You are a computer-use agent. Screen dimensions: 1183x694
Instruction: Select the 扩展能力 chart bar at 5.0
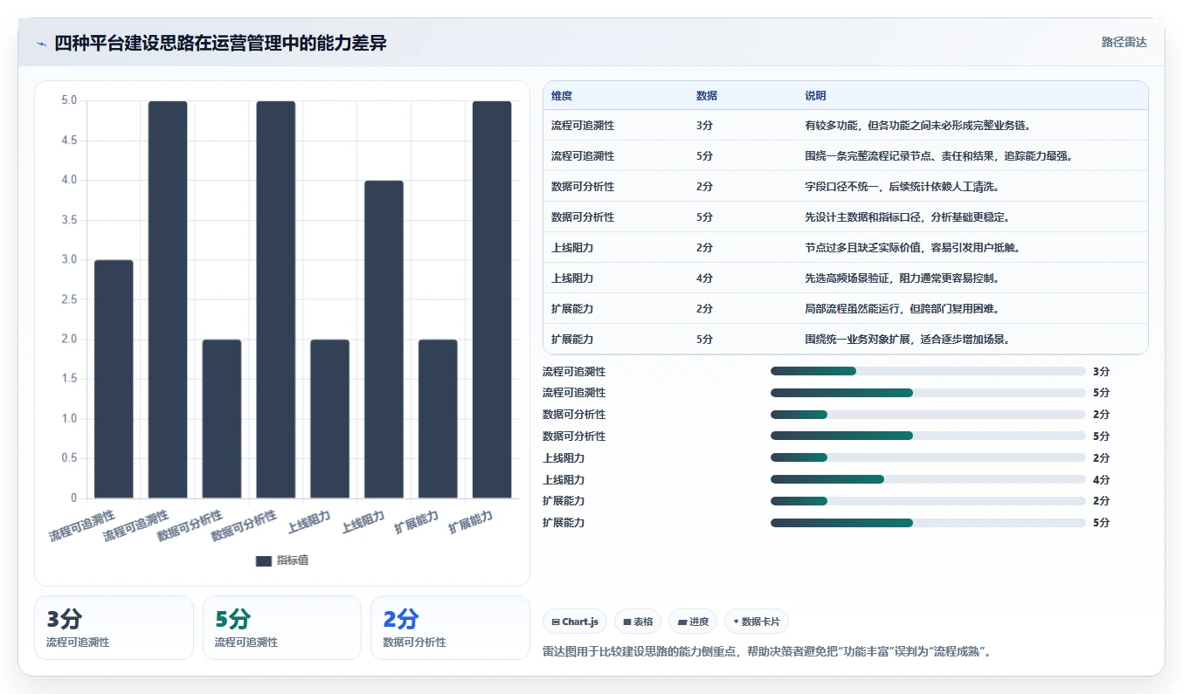click(492, 299)
